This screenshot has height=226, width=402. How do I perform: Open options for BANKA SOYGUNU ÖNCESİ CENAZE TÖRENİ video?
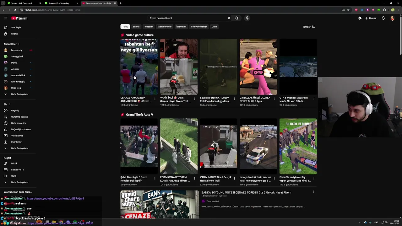coord(313,192)
